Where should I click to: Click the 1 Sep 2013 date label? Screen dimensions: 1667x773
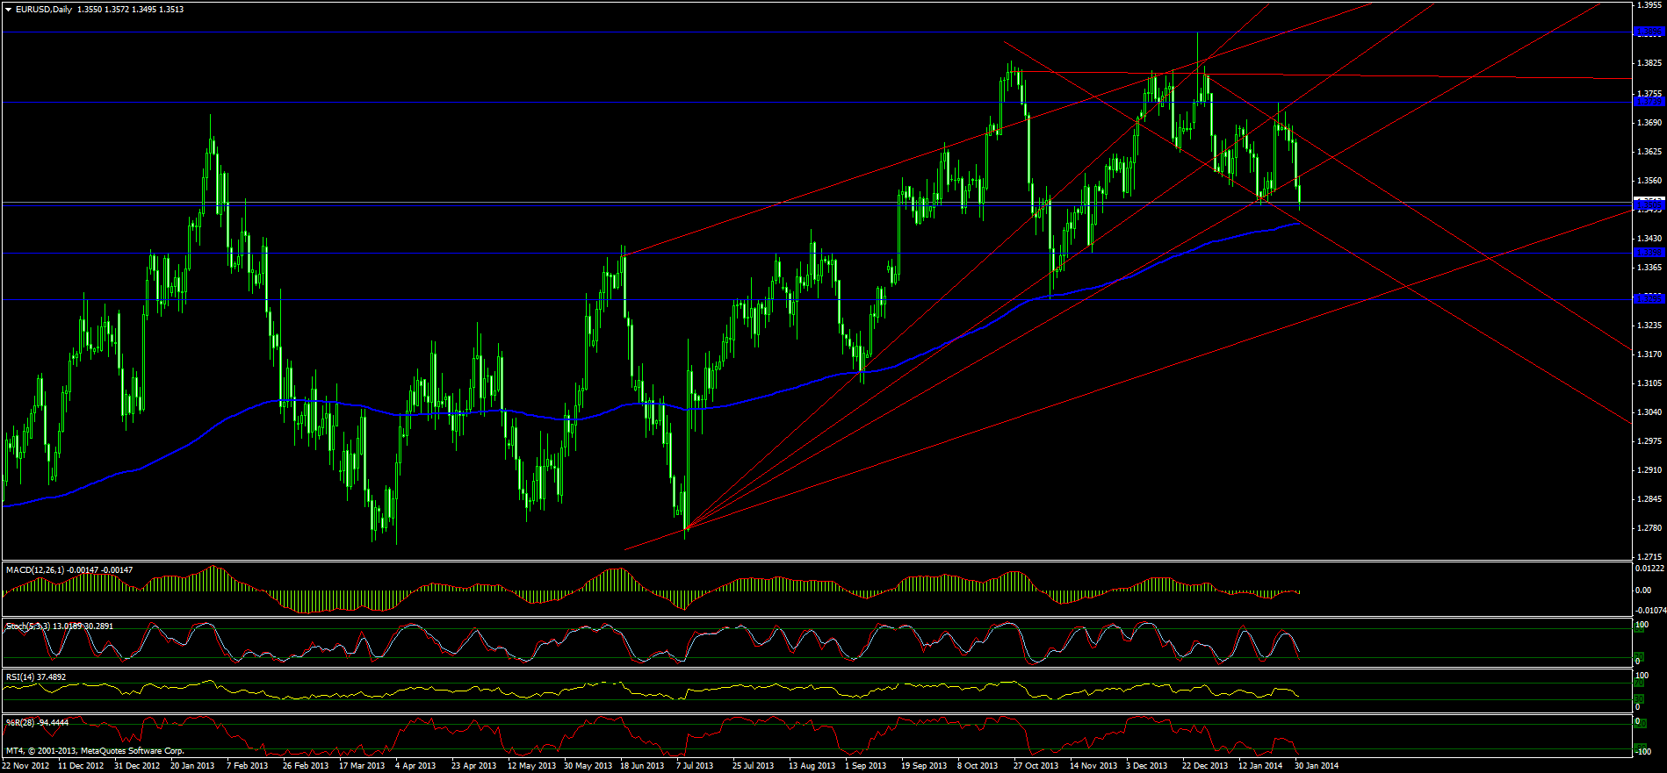click(x=865, y=766)
